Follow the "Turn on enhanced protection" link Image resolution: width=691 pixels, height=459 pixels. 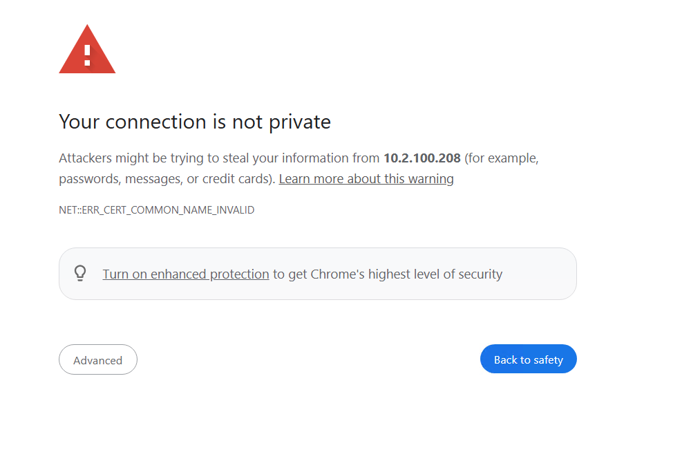[x=185, y=274]
